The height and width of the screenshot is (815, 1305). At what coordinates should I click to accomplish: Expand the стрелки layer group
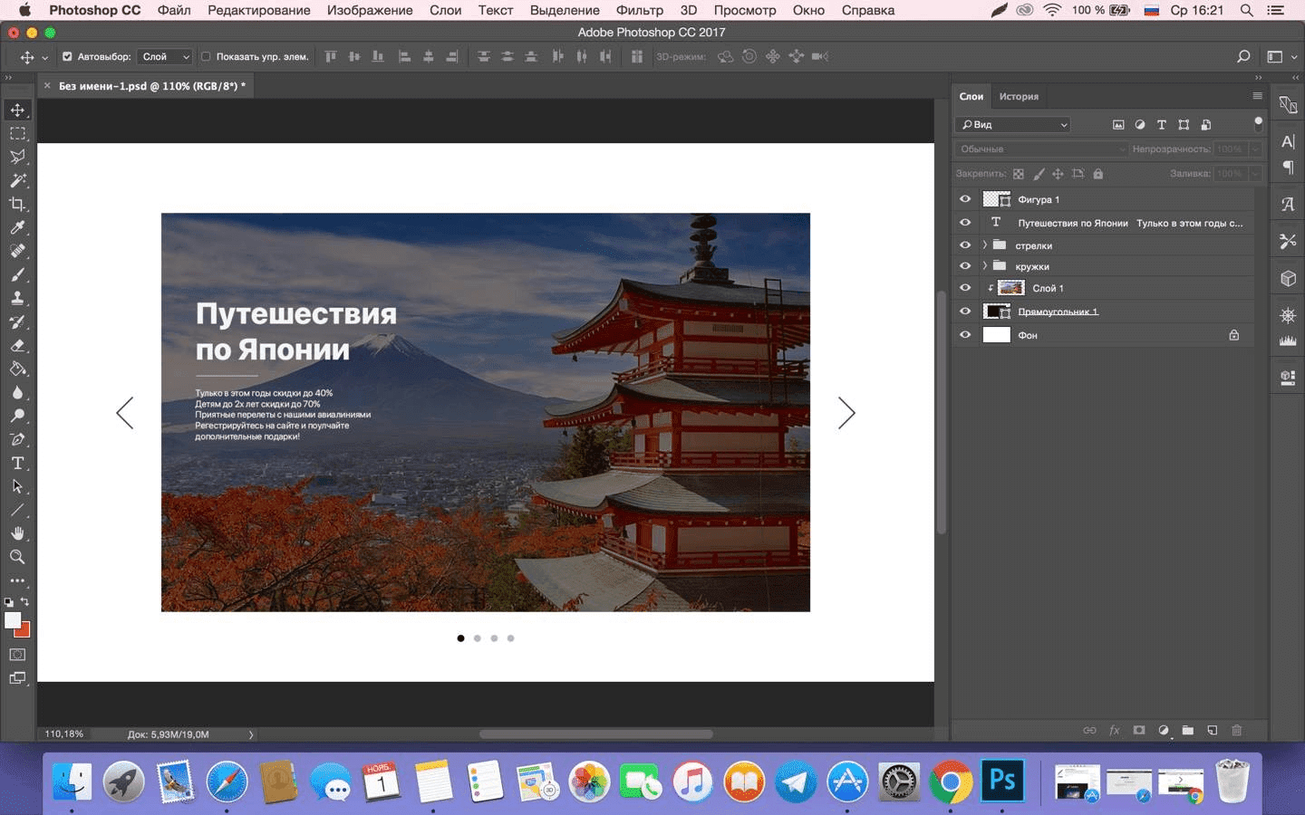pyautogui.click(x=984, y=245)
